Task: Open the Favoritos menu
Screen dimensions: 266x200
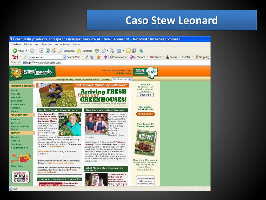Action: click(46, 44)
